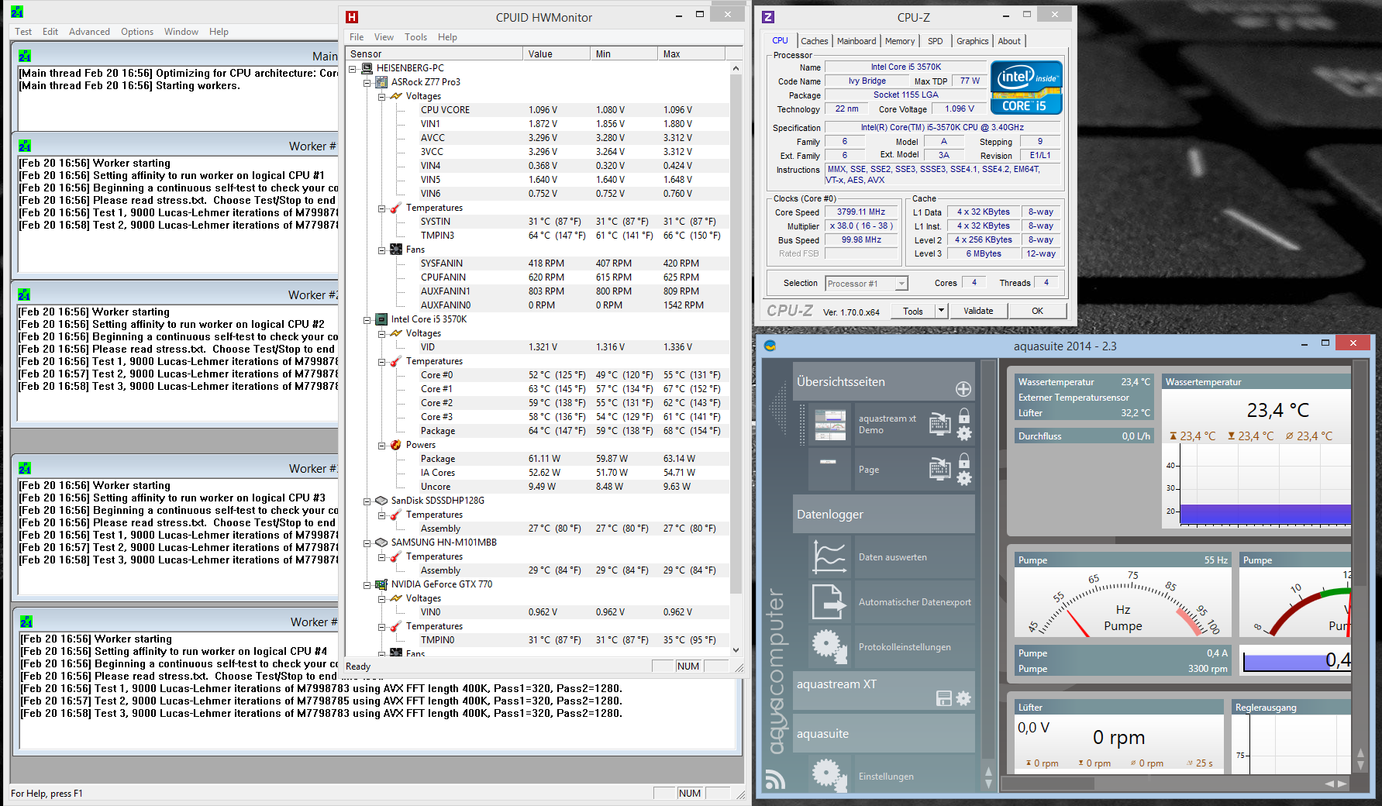The image size is (1382, 806).
Task: Click the RSS feed icon in aquasuite
Action: click(x=775, y=779)
